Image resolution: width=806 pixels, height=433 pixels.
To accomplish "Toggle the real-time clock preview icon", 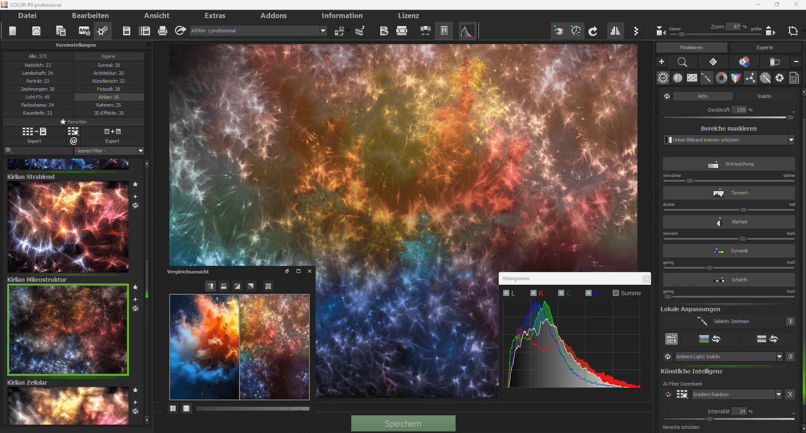I will click(576, 31).
